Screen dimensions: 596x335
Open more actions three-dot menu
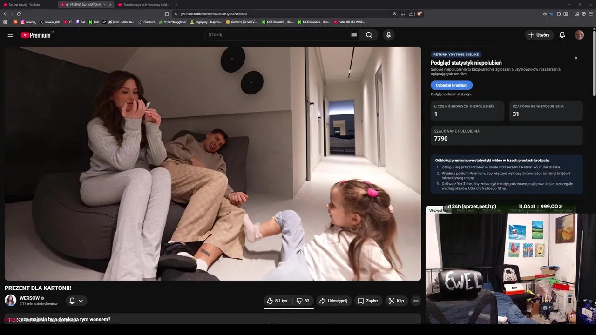click(416, 301)
